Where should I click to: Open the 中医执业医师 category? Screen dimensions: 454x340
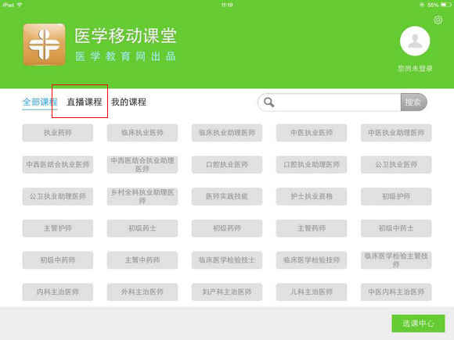click(x=312, y=133)
